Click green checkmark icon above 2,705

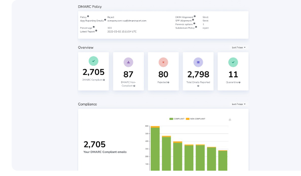coord(94,61)
